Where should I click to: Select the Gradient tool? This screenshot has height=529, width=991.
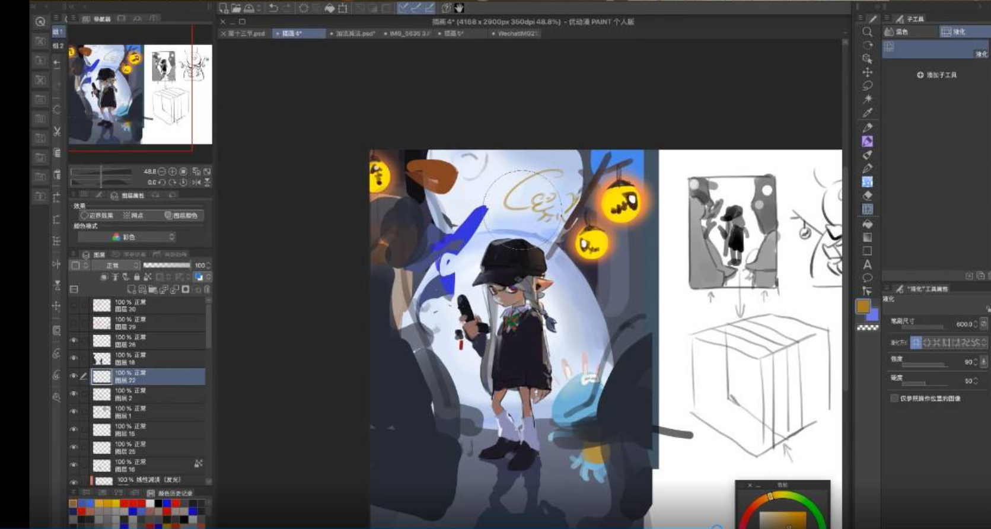867,238
